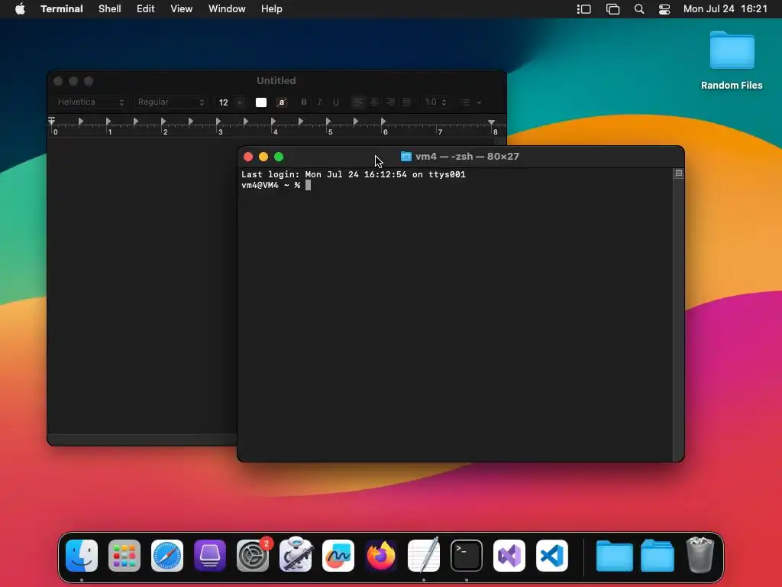
Task: Open the Edit menu
Action: tap(146, 9)
